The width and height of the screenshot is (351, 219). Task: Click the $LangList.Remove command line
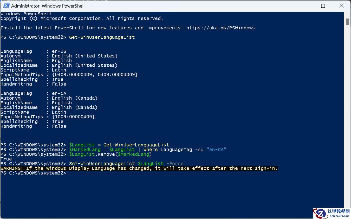click(110, 154)
